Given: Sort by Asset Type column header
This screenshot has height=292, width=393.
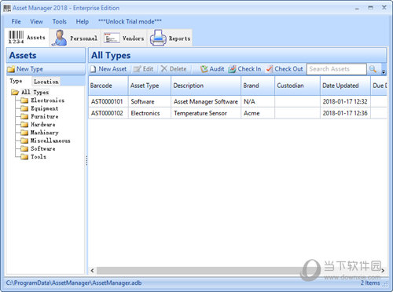Looking at the screenshot, I should (149, 86).
